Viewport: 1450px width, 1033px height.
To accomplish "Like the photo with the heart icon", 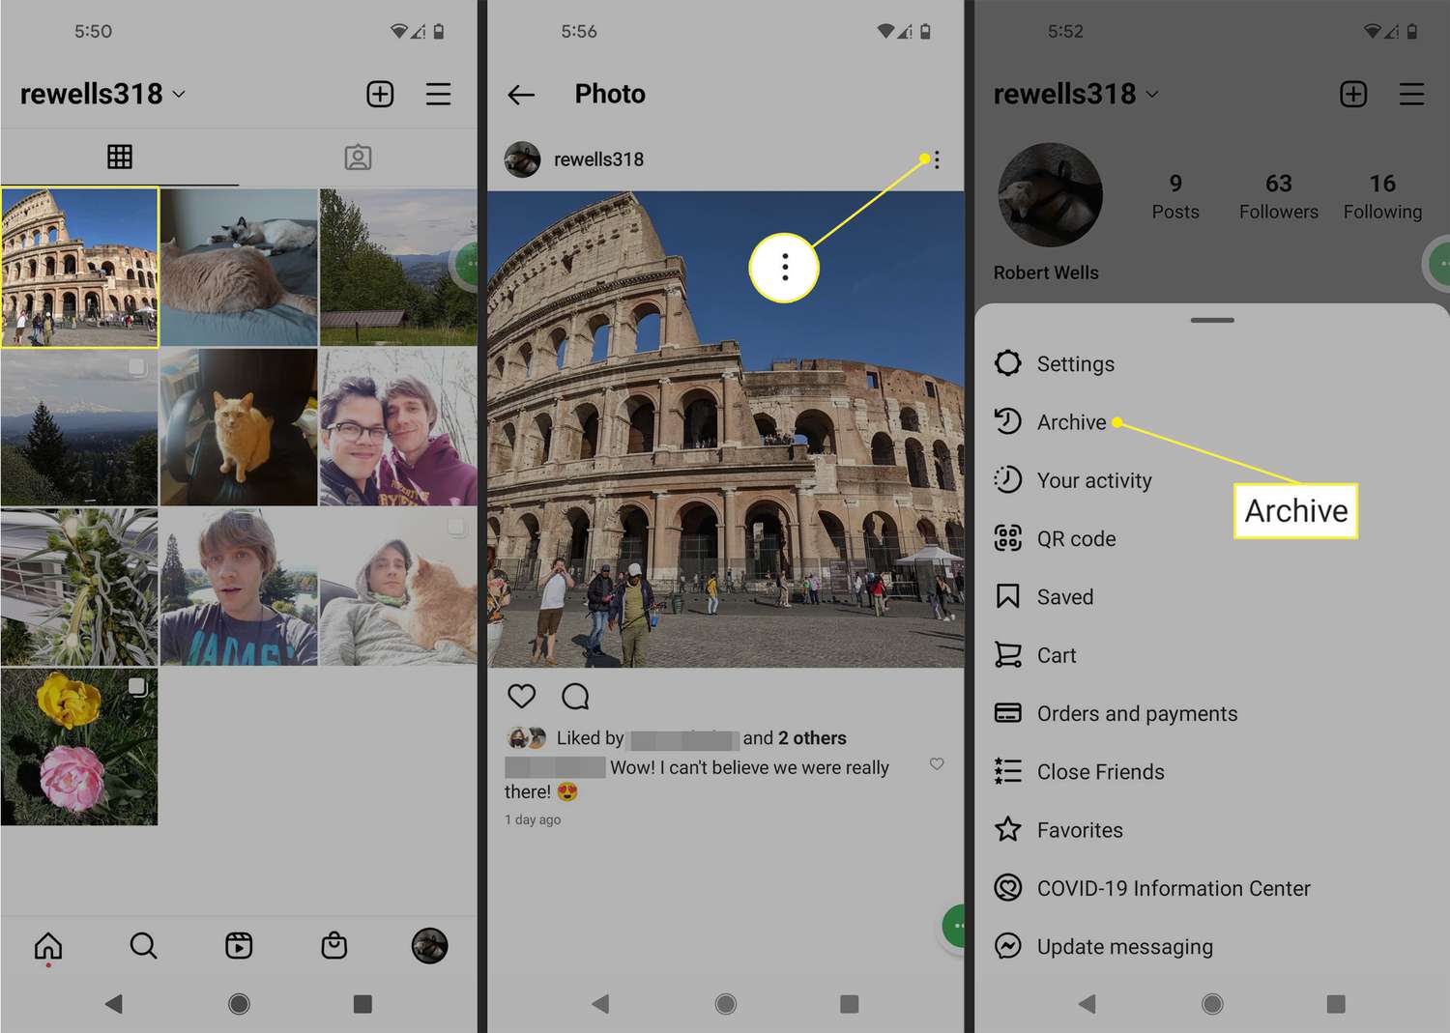I will (x=521, y=696).
